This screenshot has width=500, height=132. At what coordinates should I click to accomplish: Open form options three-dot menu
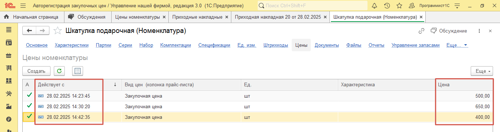(479, 31)
